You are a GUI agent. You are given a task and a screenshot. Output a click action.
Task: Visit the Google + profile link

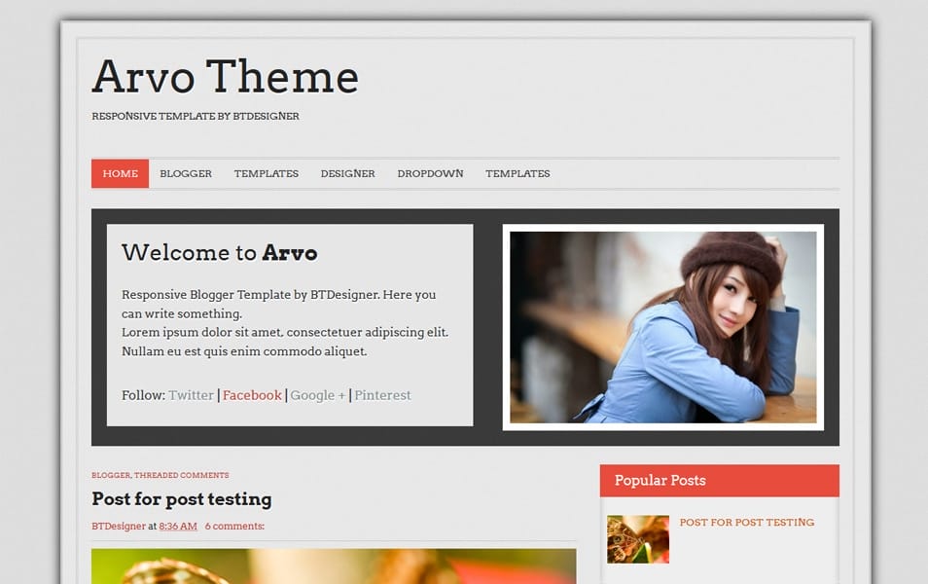click(x=317, y=395)
